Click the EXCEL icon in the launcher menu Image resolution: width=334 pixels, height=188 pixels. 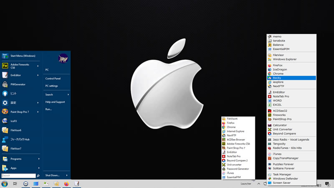[270, 105]
